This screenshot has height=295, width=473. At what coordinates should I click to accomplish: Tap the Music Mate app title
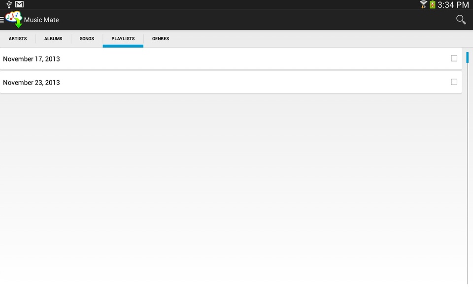pos(41,20)
